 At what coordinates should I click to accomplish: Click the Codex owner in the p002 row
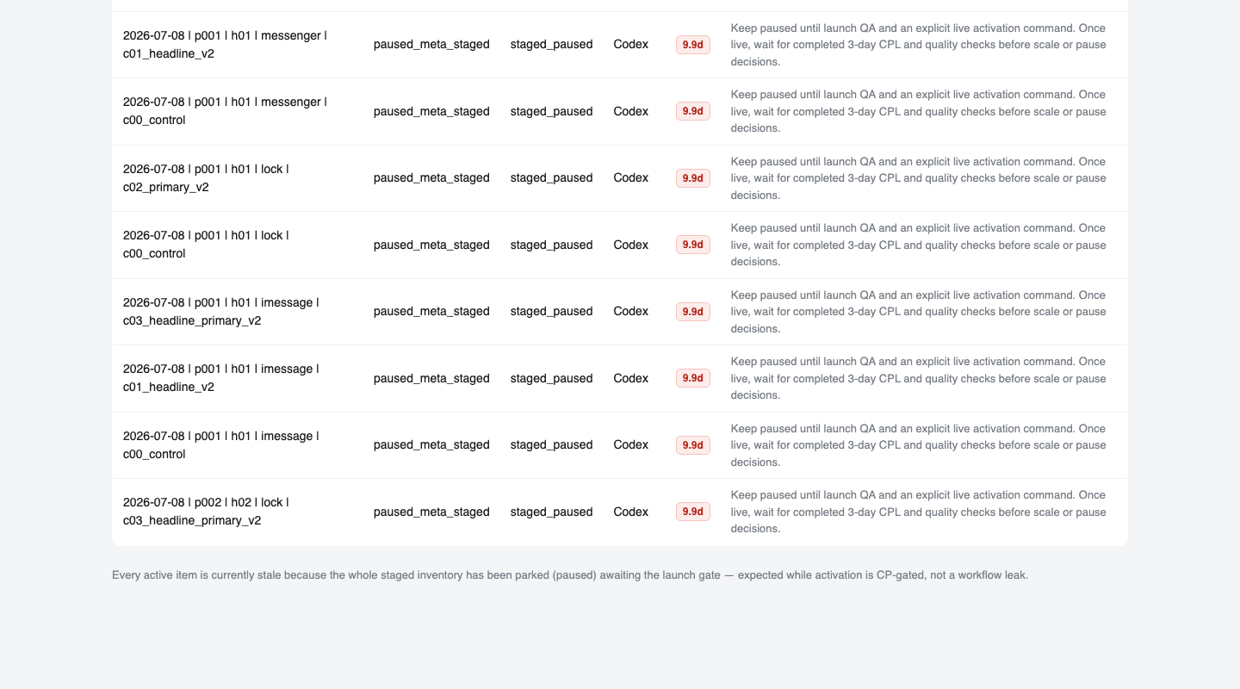[x=630, y=512]
